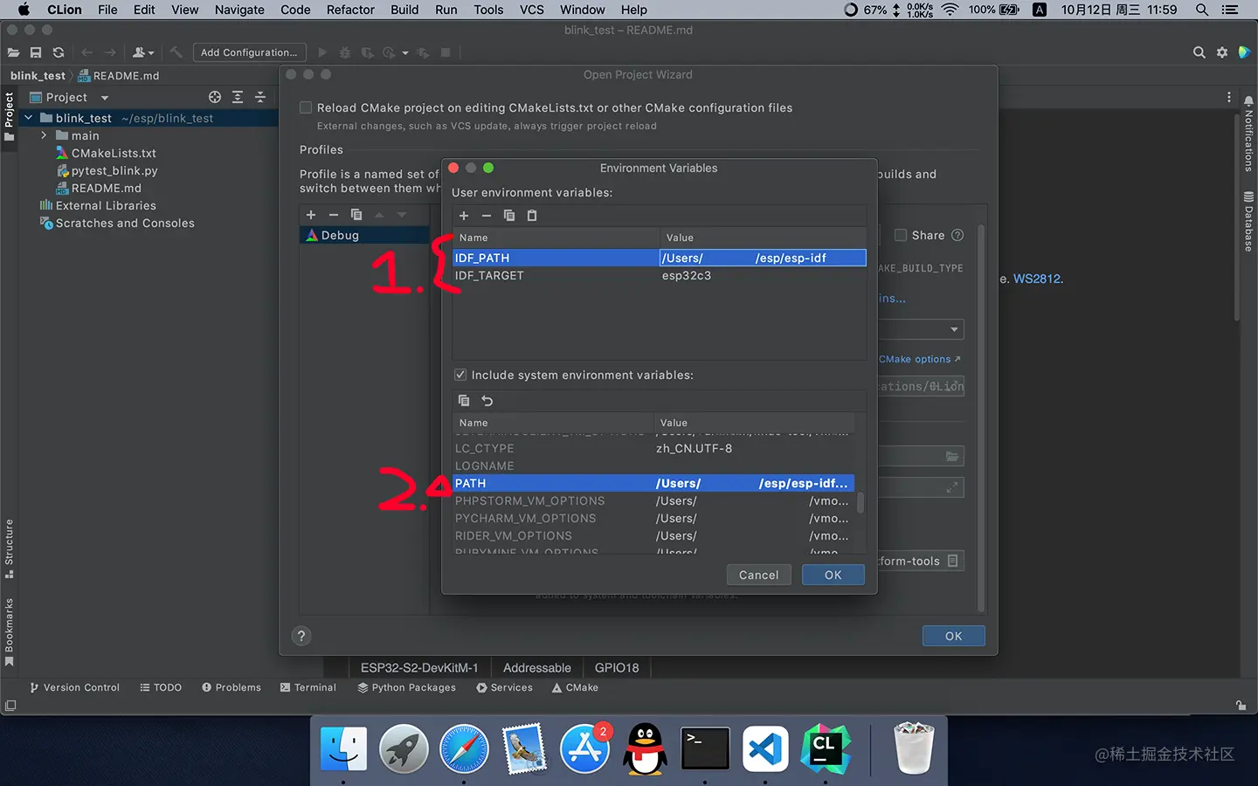
Task: Open the Tools menu
Action: (x=488, y=10)
